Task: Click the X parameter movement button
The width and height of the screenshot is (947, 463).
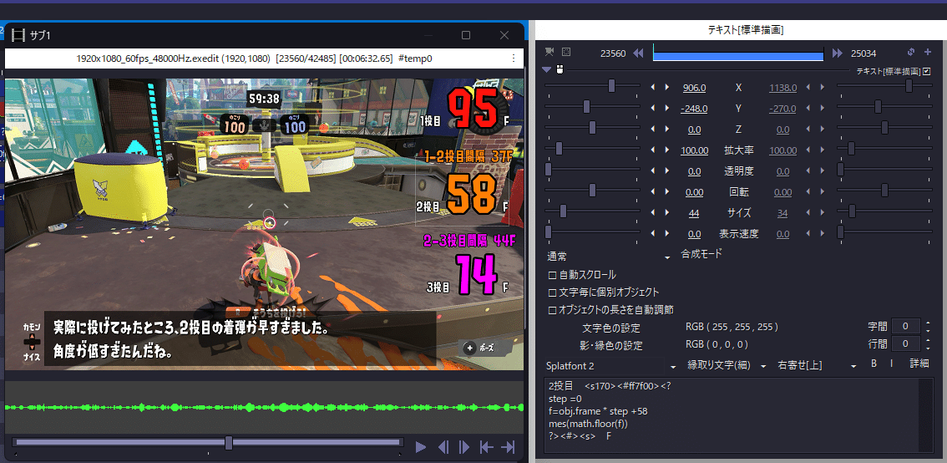Action: [x=738, y=88]
